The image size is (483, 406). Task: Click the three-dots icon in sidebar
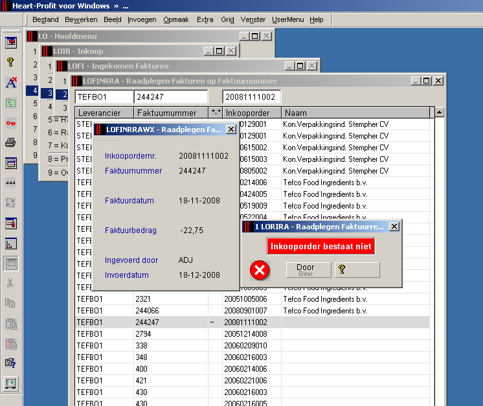tap(10, 183)
